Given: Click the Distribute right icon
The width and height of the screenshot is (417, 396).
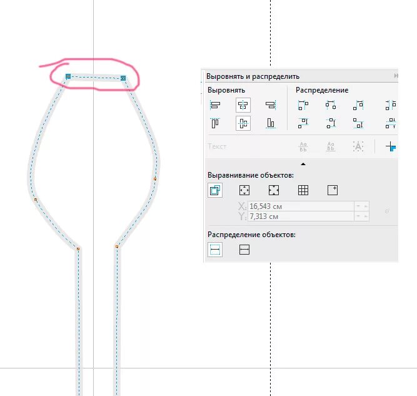Looking at the screenshot, I should (358, 105).
